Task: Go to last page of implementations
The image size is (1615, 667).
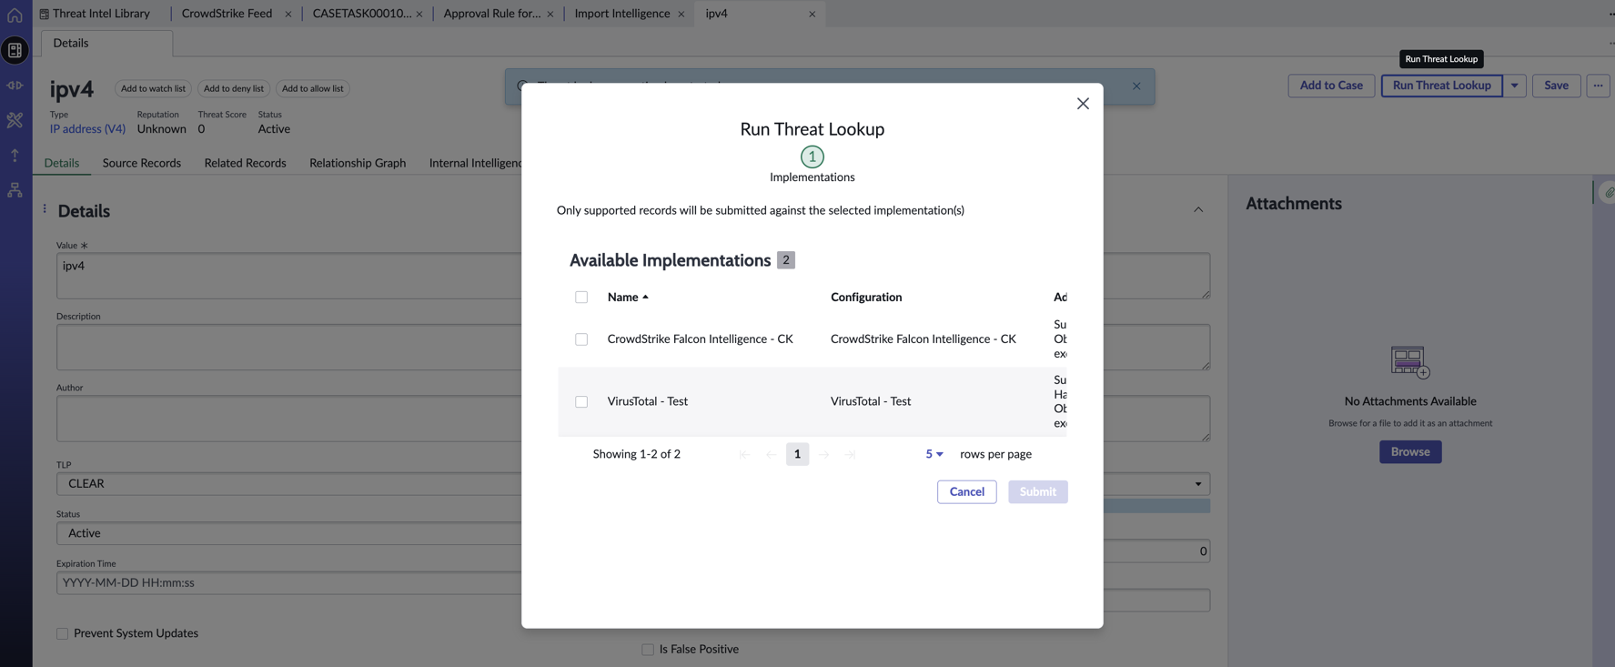Action: 850,454
